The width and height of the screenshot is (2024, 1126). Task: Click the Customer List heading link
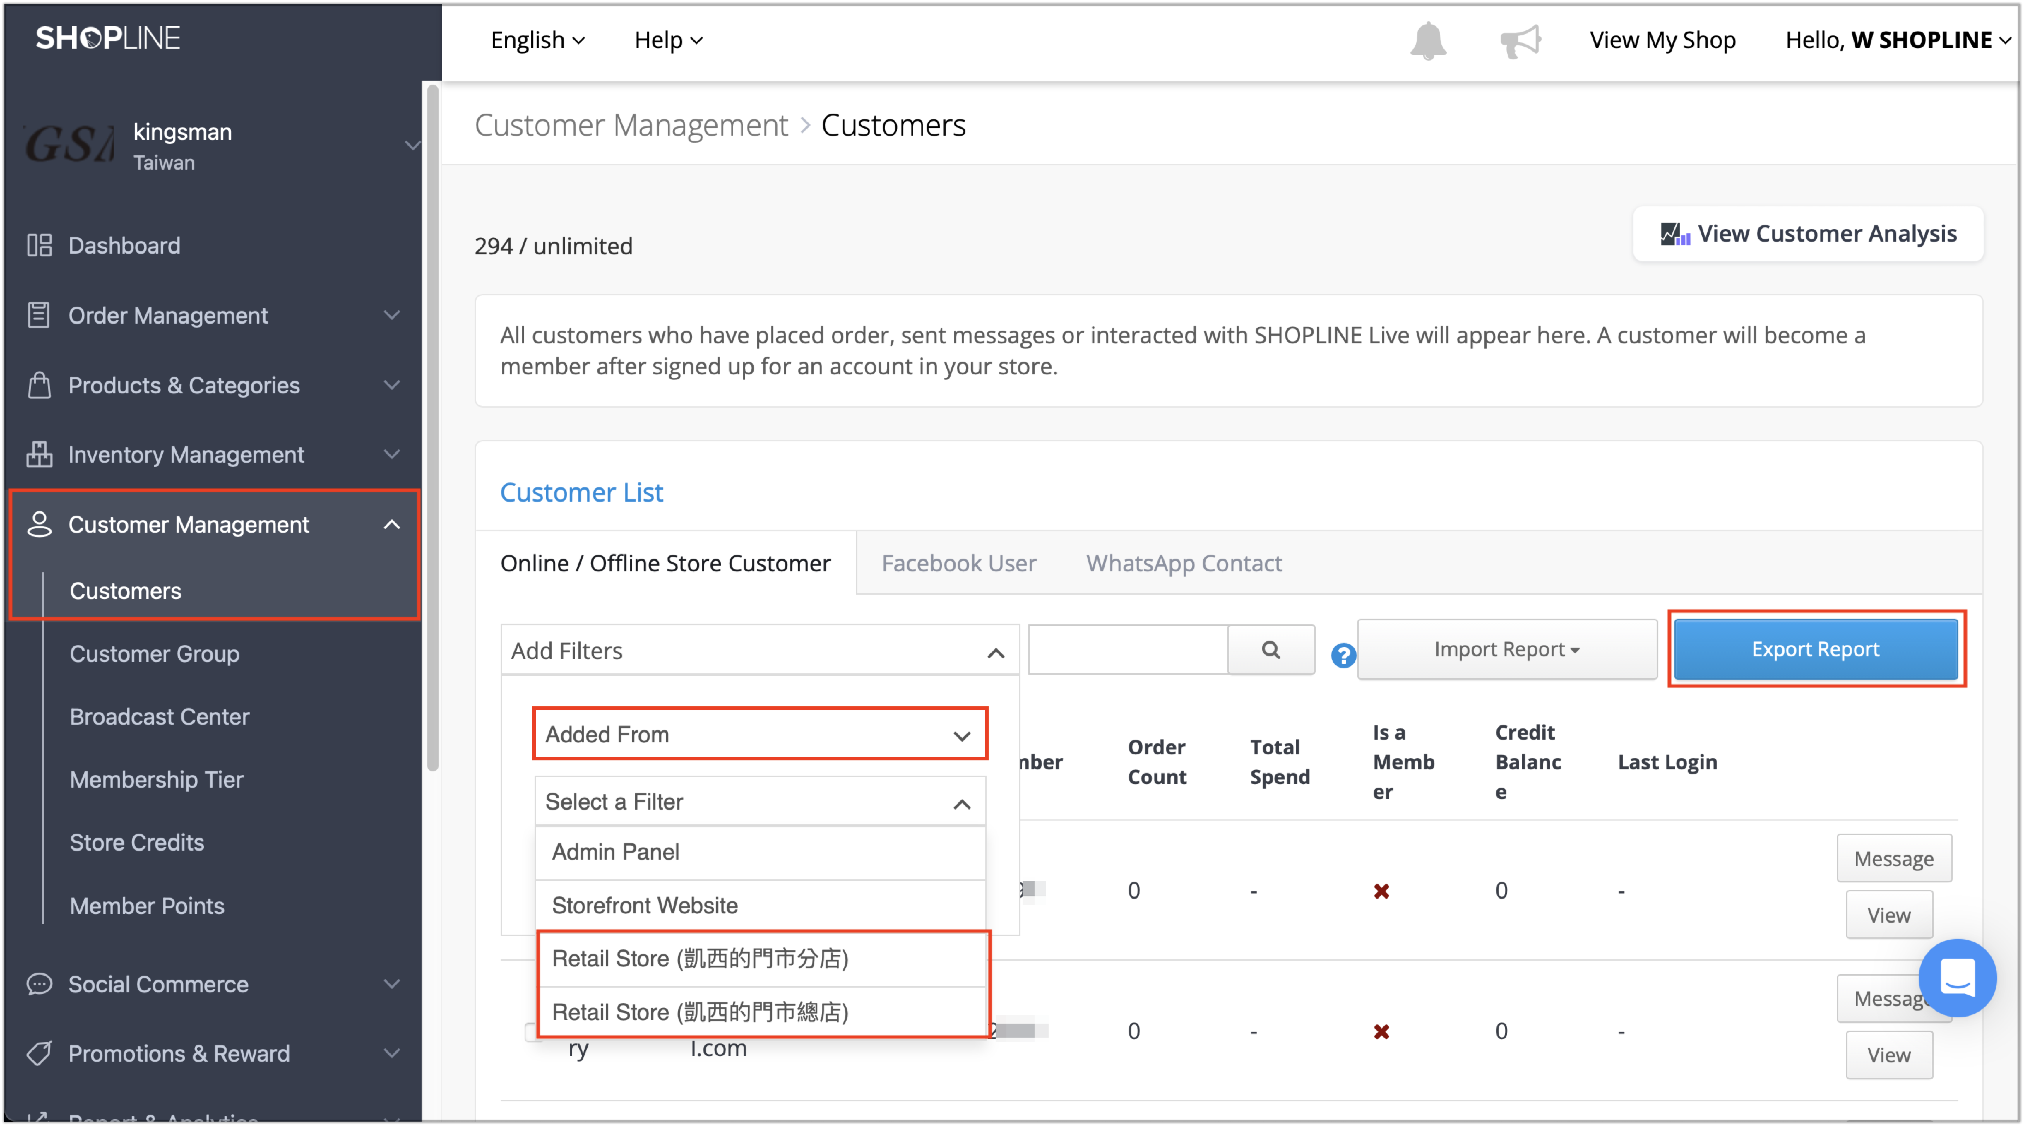click(x=582, y=492)
